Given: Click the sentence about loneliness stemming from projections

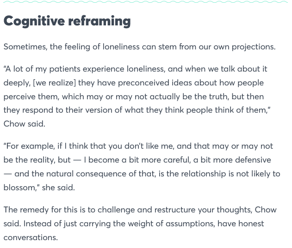Looking at the screenshot, I should (139, 47).
